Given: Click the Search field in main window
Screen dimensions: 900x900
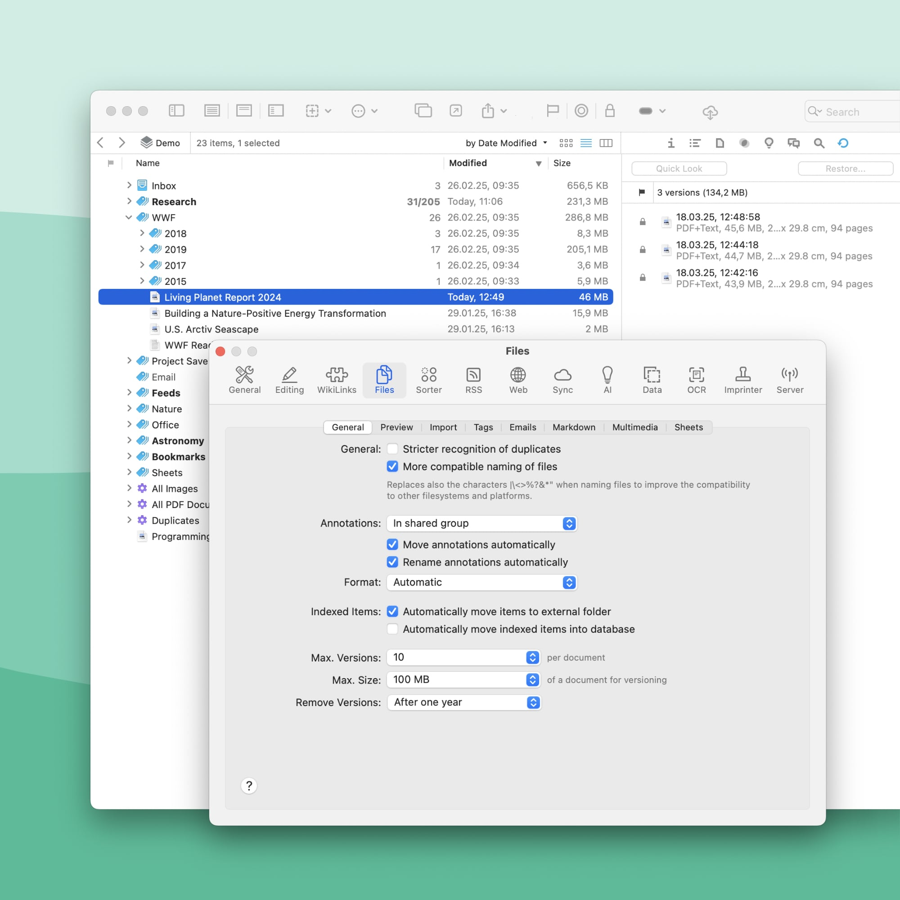Looking at the screenshot, I should (853, 112).
